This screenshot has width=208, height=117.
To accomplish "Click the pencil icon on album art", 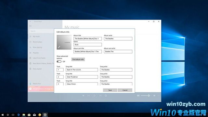I will 59,47.
